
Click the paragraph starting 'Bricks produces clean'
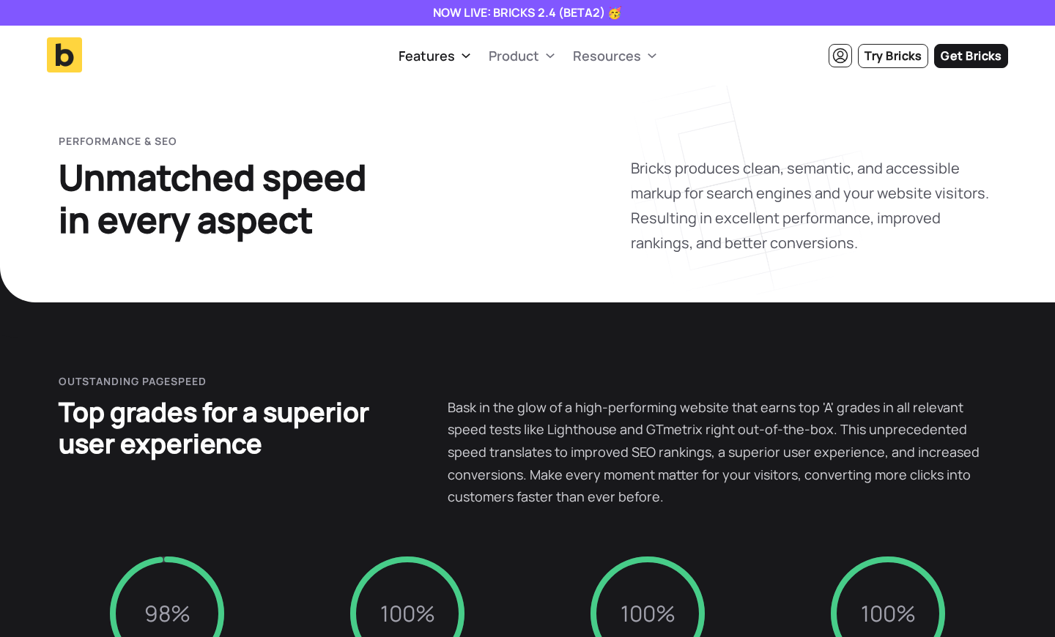pyautogui.click(x=810, y=206)
